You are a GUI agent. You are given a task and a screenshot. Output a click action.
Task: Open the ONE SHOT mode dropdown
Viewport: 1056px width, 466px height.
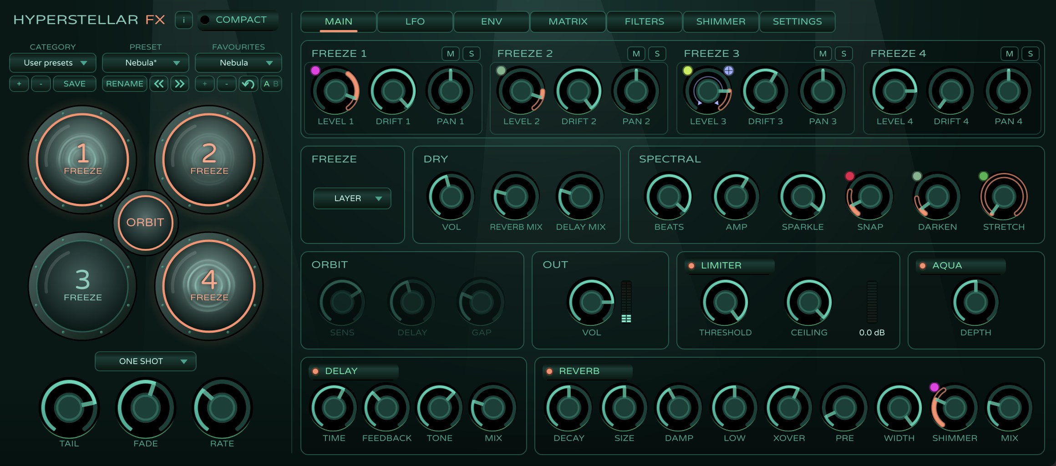(146, 361)
